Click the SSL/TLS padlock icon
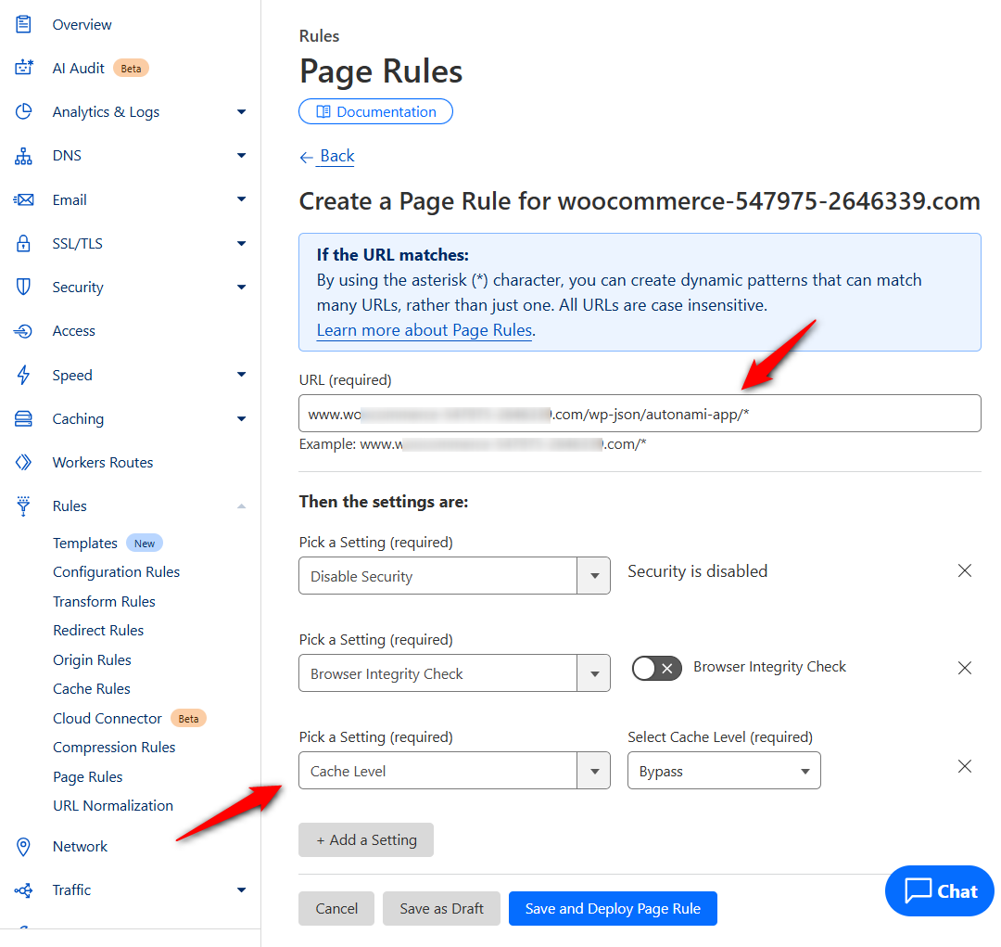This screenshot has width=1001, height=947. [x=23, y=243]
